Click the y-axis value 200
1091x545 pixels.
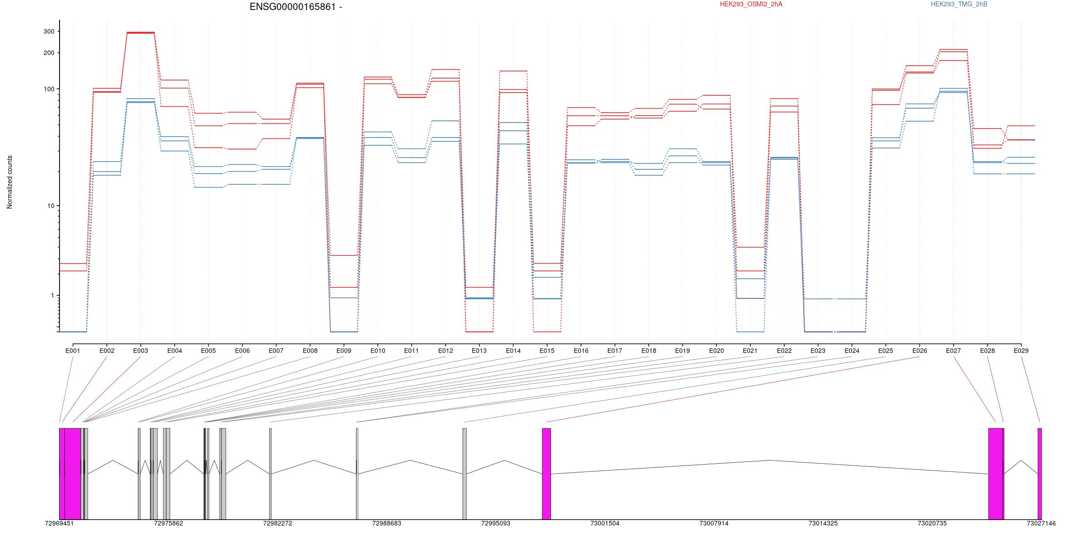point(49,53)
